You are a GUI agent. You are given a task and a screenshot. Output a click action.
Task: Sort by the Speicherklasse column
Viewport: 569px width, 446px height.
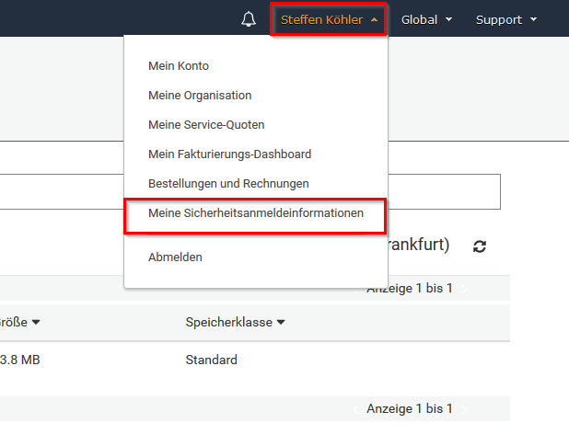[x=235, y=322]
